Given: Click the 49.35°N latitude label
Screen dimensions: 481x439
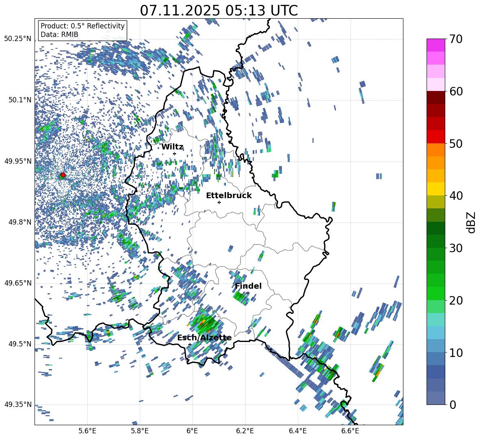Looking at the screenshot, I should [18, 404].
